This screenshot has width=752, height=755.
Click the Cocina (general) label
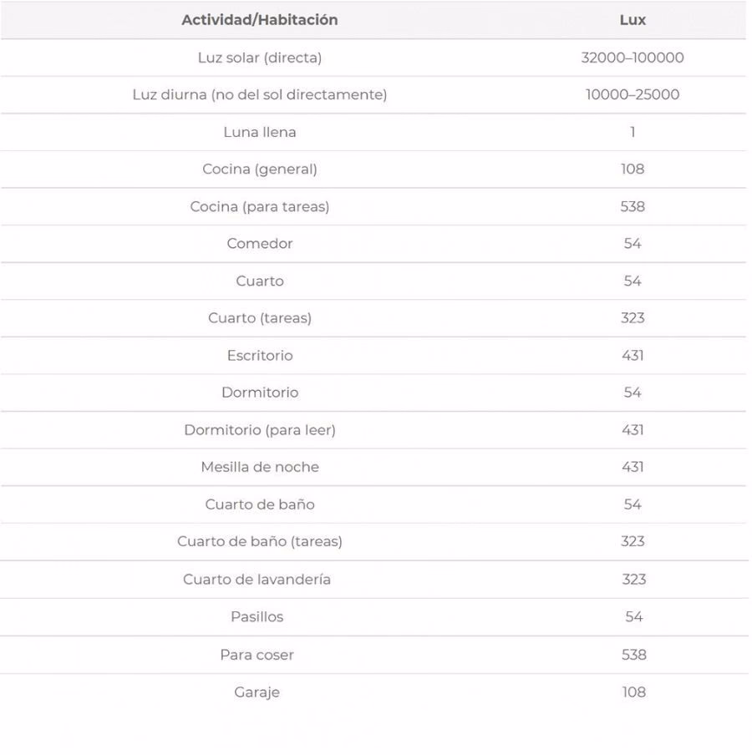(x=260, y=169)
